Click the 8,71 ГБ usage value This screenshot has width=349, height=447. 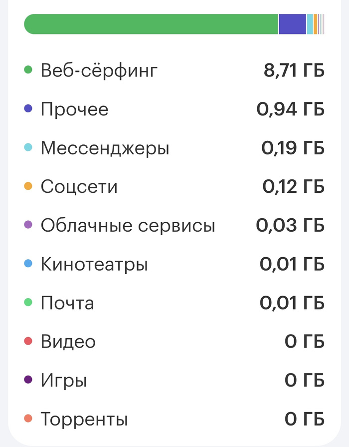click(294, 71)
